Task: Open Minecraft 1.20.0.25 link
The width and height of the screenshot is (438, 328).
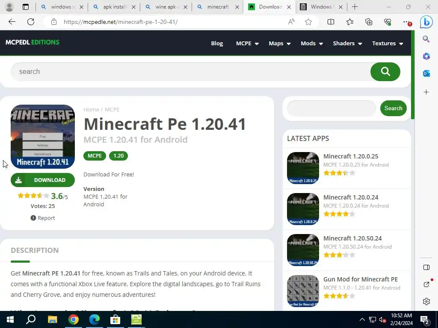Action: point(351,156)
